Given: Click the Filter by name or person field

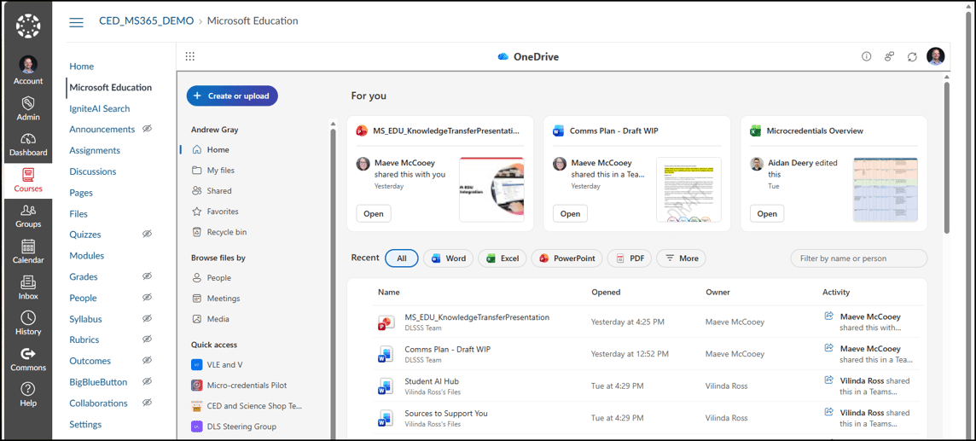Looking at the screenshot, I should (858, 258).
